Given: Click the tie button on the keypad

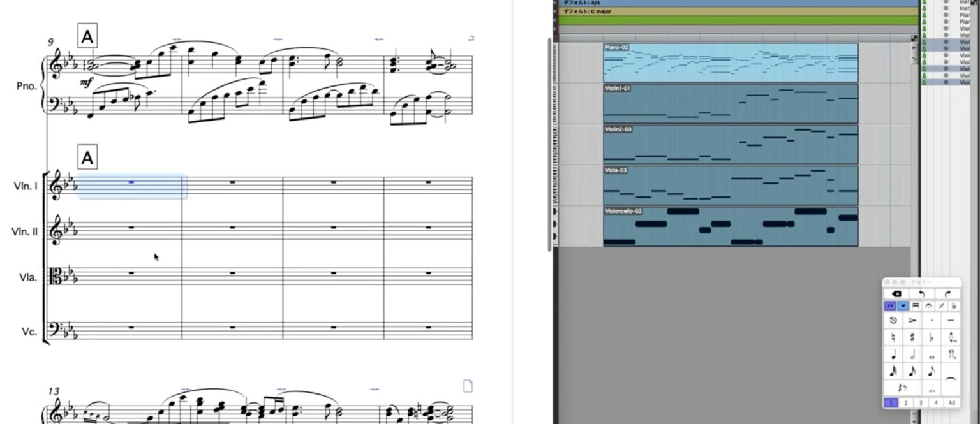Looking at the screenshot, I should (x=951, y=379).
